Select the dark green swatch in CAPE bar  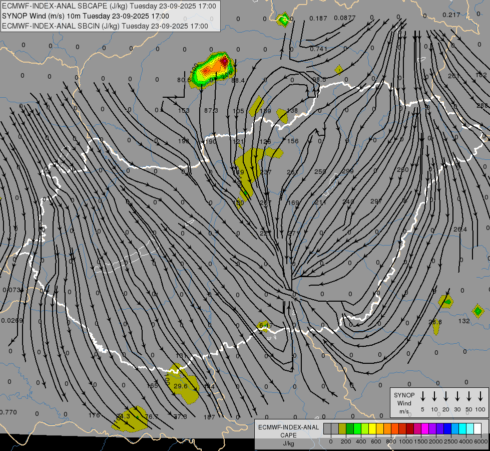[x=350, y=428]
